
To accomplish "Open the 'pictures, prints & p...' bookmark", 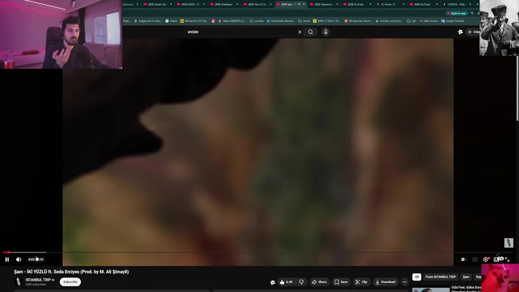I will pos(389,21).
